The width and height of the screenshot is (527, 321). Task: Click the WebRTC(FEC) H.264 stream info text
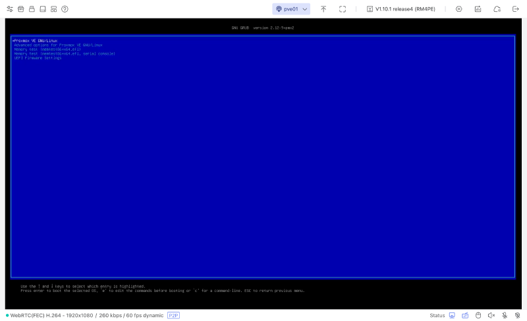tap(87, 315)
